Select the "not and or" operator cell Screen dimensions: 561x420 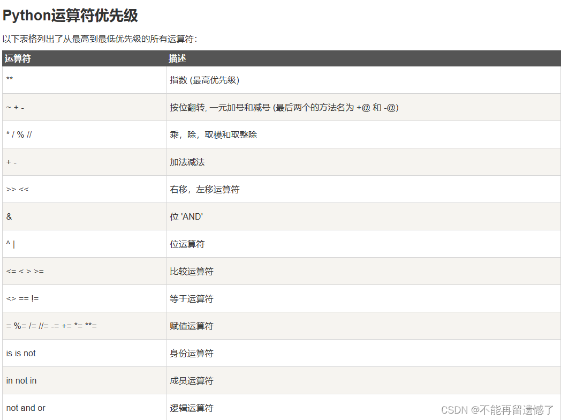[84, 408]
